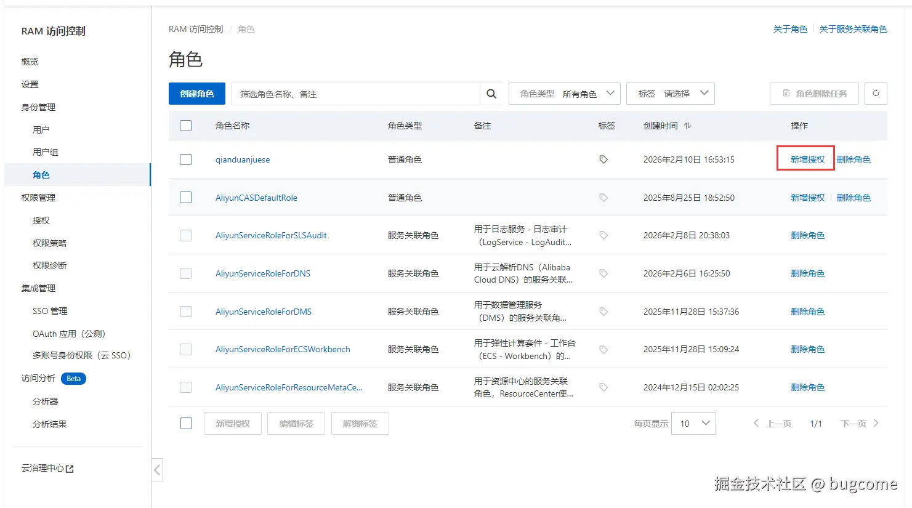Click 删除角色 for AliyunServiceRoleForDNS
Image resolution: width=912 pixels, height=508 pixels.
coord(807,273)
